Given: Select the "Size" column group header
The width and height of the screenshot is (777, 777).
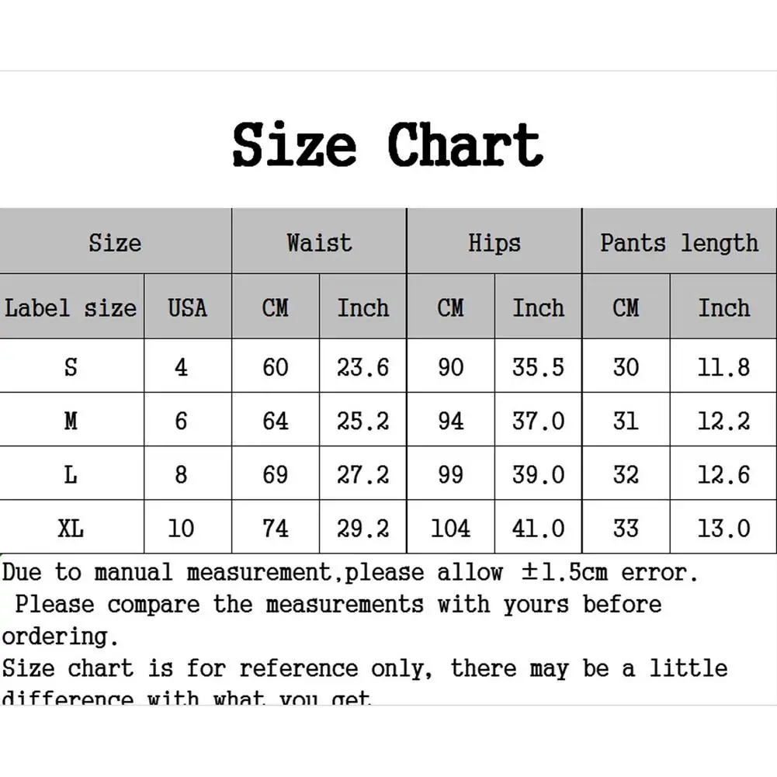Looking at the screenshot, I should click(x=115, y=242).
